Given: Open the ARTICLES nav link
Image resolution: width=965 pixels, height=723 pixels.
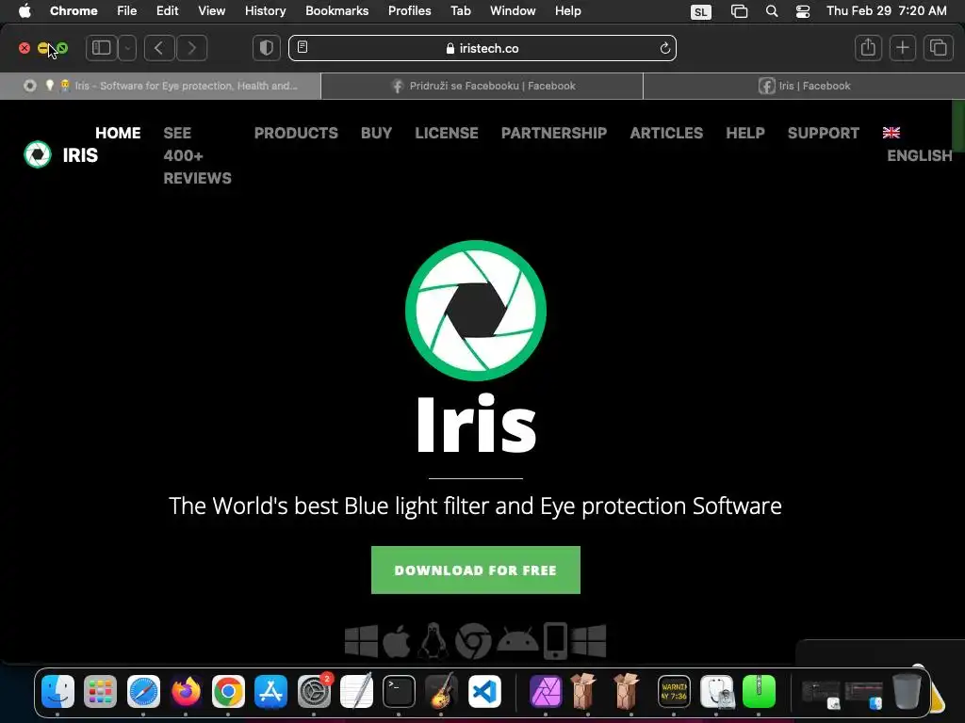Looking at the screenshot, I should point(666,133).
